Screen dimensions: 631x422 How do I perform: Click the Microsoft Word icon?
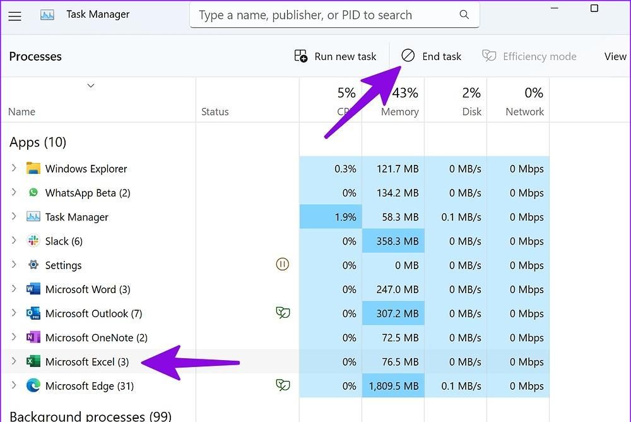[33, 289]
